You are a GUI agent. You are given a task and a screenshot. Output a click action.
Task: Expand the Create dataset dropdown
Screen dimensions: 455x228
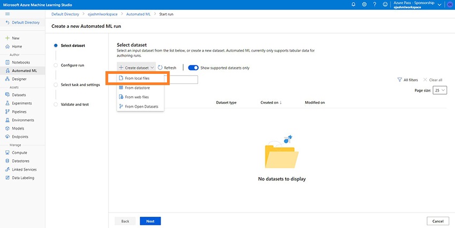point(136,68)
